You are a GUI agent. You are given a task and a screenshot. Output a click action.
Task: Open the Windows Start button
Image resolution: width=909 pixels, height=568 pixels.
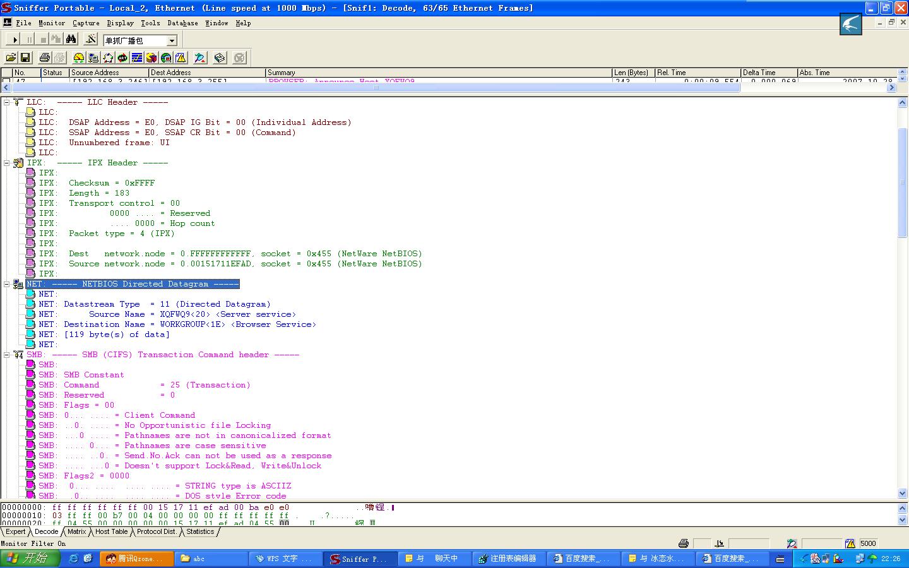(x=30, y=559)
